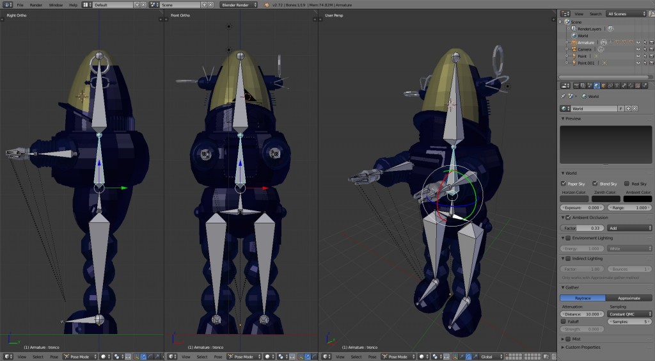Click the Camera object icon in outliner
The width and height of the screenshot is (655, 361).
pyautogui.click(x=573, y=49)
